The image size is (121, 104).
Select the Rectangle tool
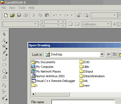[4, 59]
